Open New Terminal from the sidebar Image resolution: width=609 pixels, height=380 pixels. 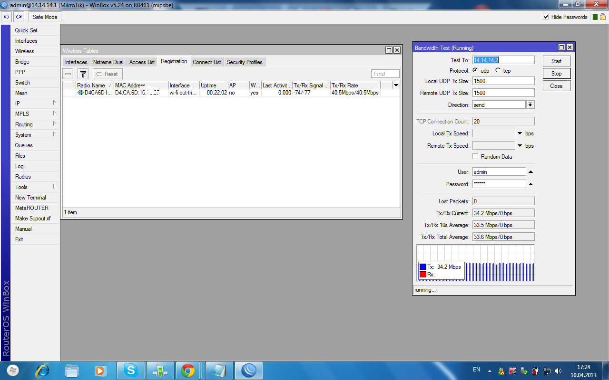[x=35, y=198]
